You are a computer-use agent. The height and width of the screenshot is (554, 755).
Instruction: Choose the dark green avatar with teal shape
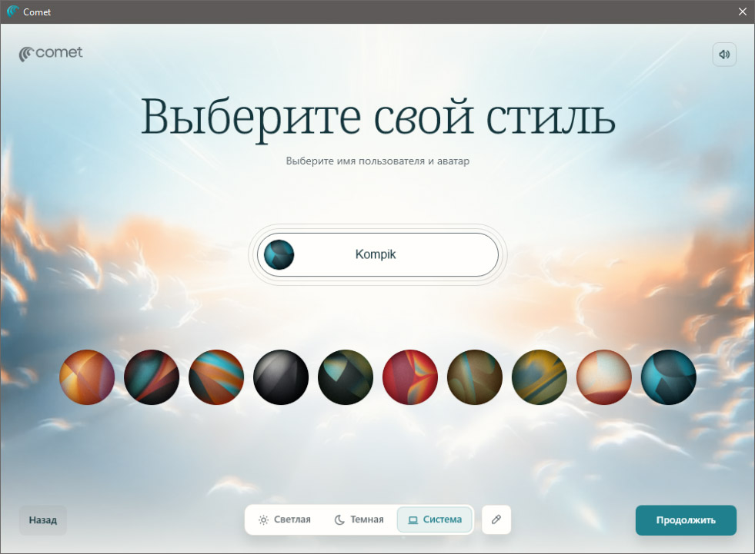pos(346,377)
